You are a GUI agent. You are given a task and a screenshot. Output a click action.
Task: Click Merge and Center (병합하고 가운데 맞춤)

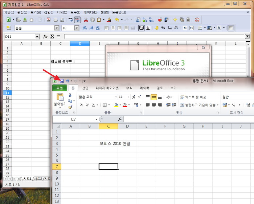(x=198, y=105)
